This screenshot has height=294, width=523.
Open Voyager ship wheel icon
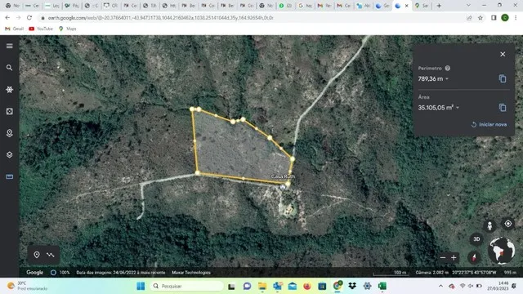pos(9,89)
